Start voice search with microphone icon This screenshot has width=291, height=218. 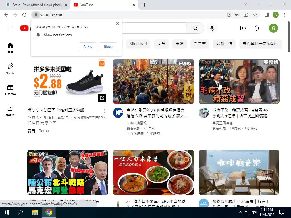coord(212,28)
